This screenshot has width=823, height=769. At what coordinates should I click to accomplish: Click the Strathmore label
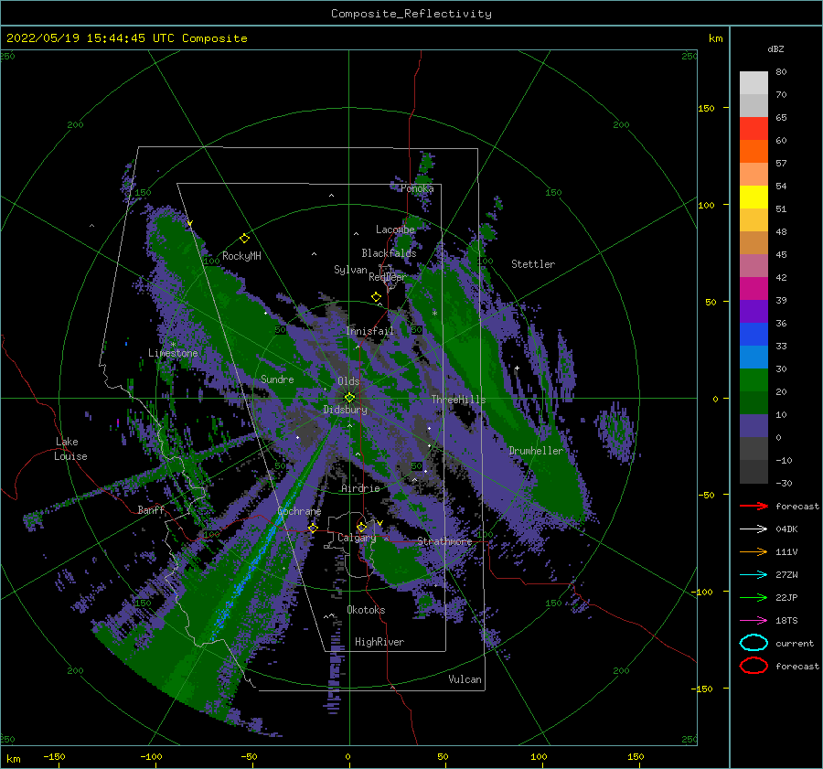(444, 541)
